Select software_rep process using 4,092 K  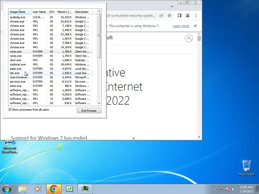tap(50, 94)
